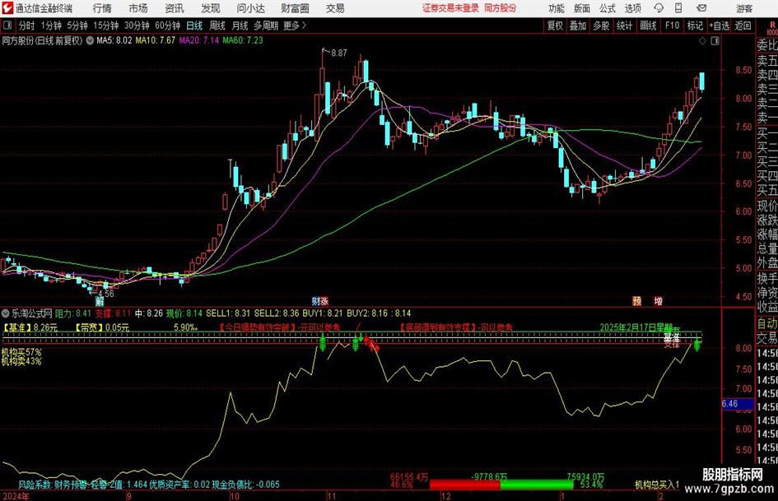Open the 资讯 menu

(175, 8)
